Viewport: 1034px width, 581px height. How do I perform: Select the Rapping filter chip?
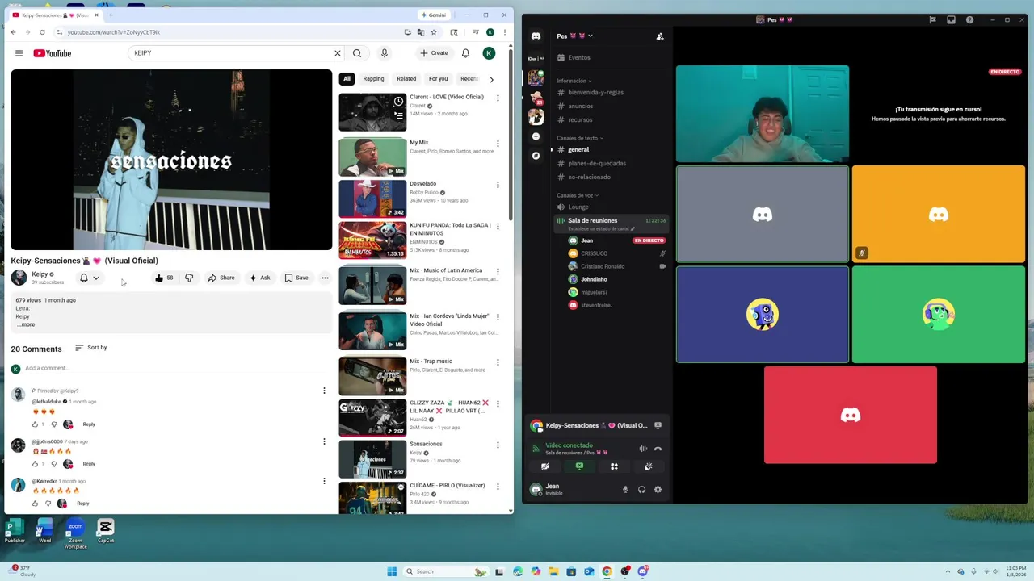point(373,79)
